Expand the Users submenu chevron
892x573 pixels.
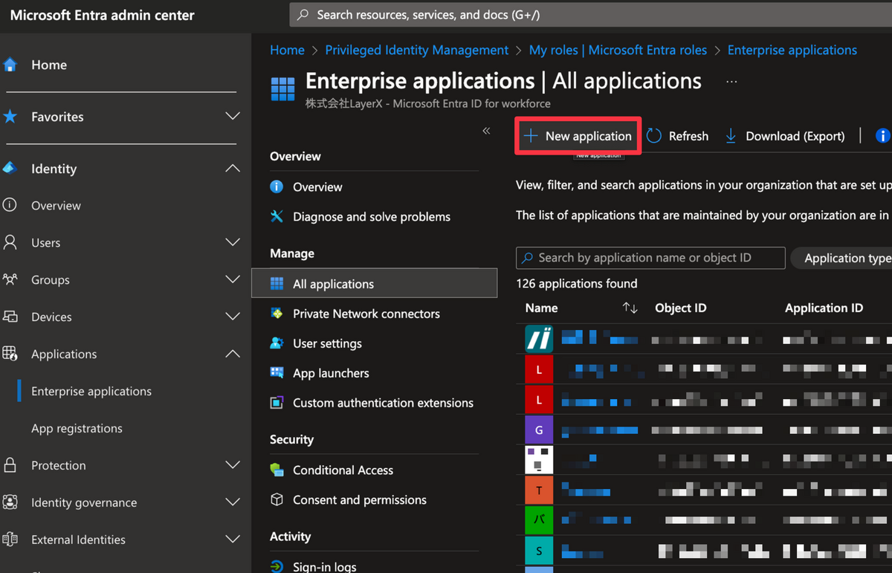click(x=233, y=242)
